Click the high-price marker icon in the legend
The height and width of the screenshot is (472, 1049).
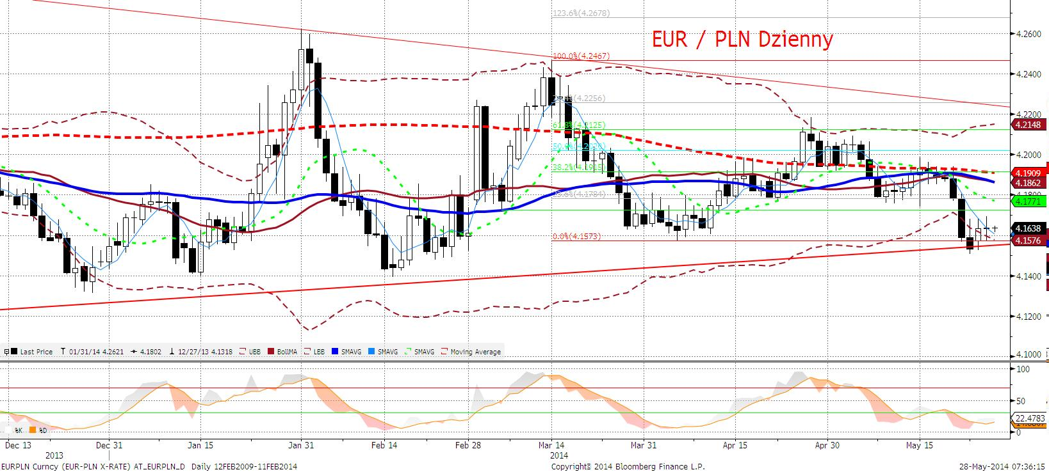point(63,352)
